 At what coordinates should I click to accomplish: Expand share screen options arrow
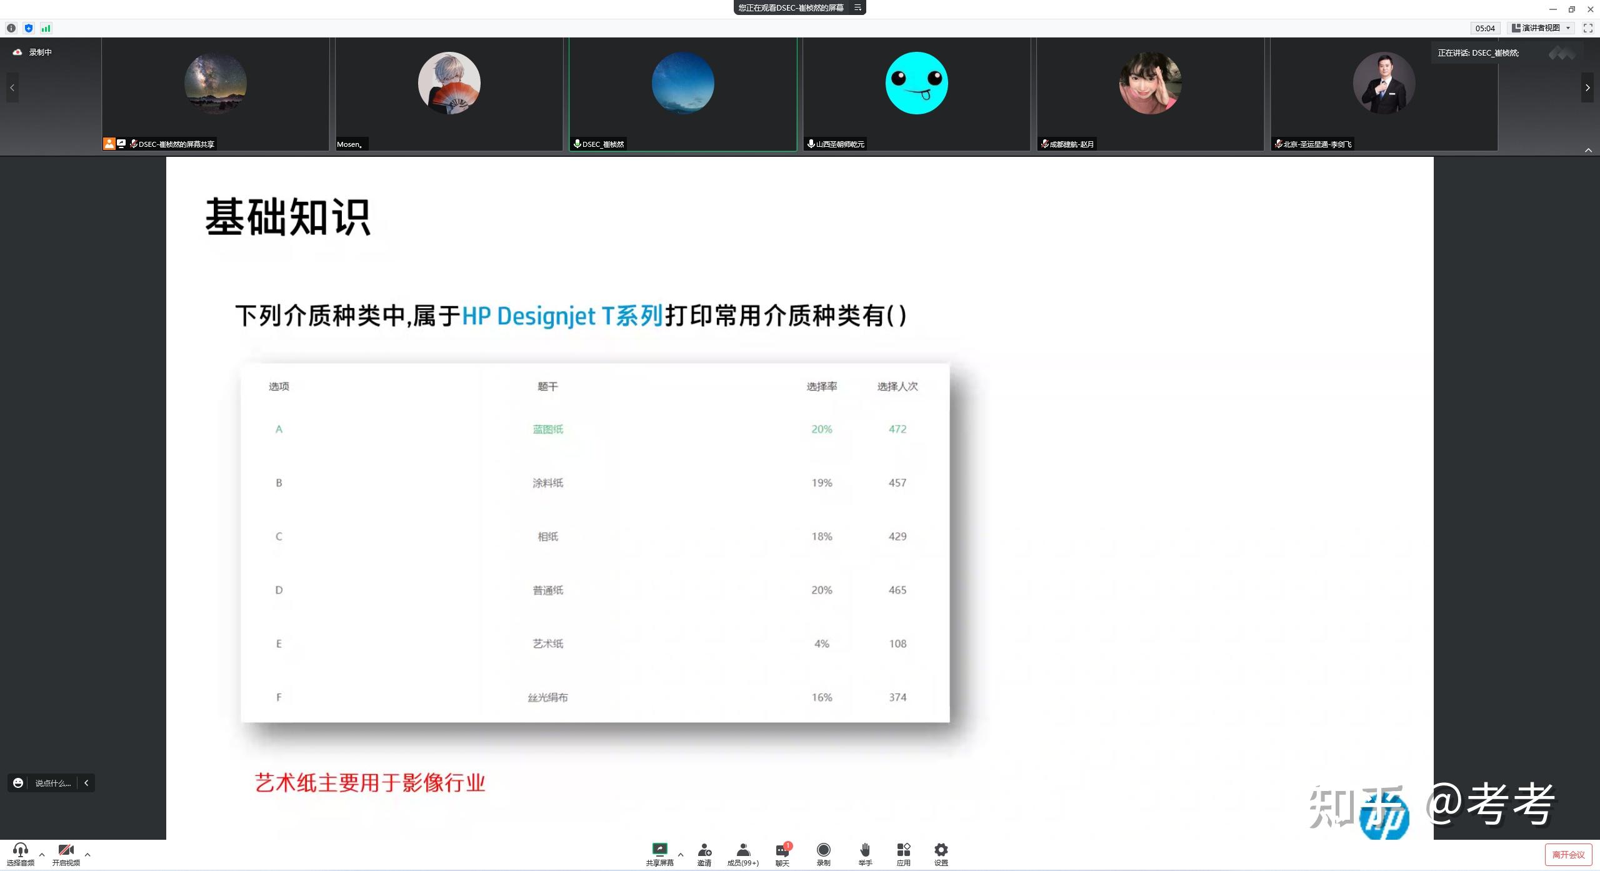[681, 854]
